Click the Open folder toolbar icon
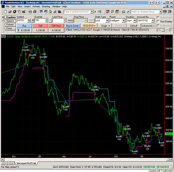174x172 pixels. [x=10, y=12]
